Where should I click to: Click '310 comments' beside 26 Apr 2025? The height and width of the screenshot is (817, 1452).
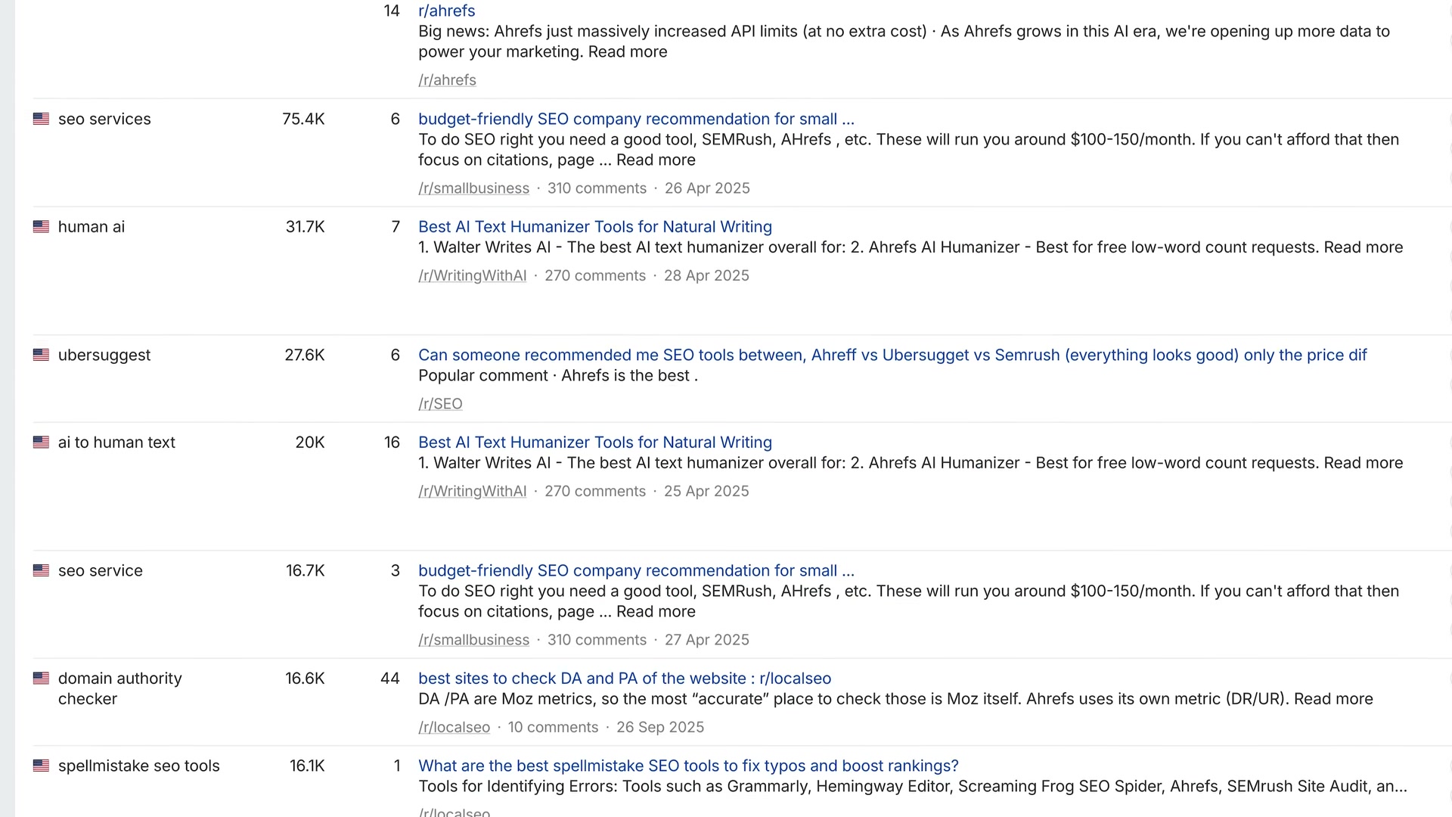[597, 188]
